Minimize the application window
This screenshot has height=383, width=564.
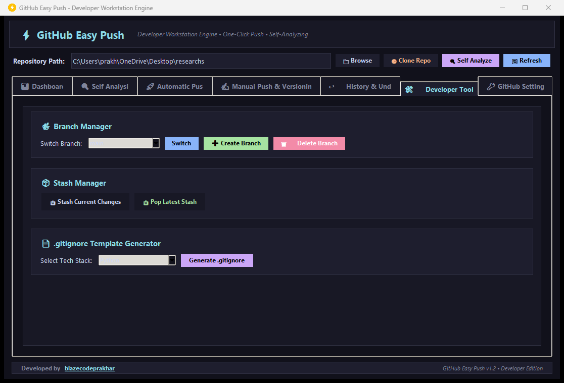click(x=502, y=8)
